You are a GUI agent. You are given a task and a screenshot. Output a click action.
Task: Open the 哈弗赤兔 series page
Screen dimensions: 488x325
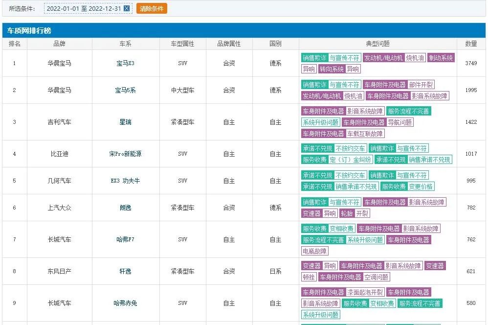[125, 303]
